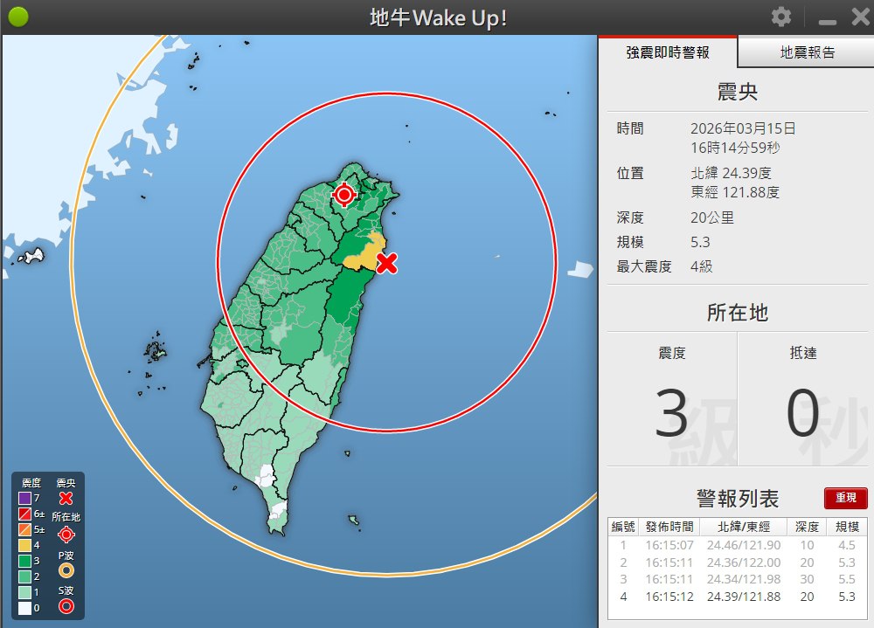Click the red 重現 replay button
This screenshot has height=628, width=874.
point(845,498)
